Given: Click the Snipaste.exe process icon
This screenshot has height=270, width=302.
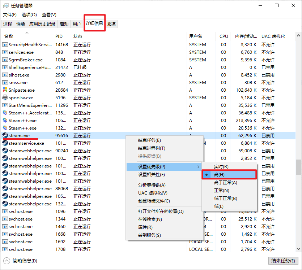Looking at the screenshot, I should pos(5,90).
